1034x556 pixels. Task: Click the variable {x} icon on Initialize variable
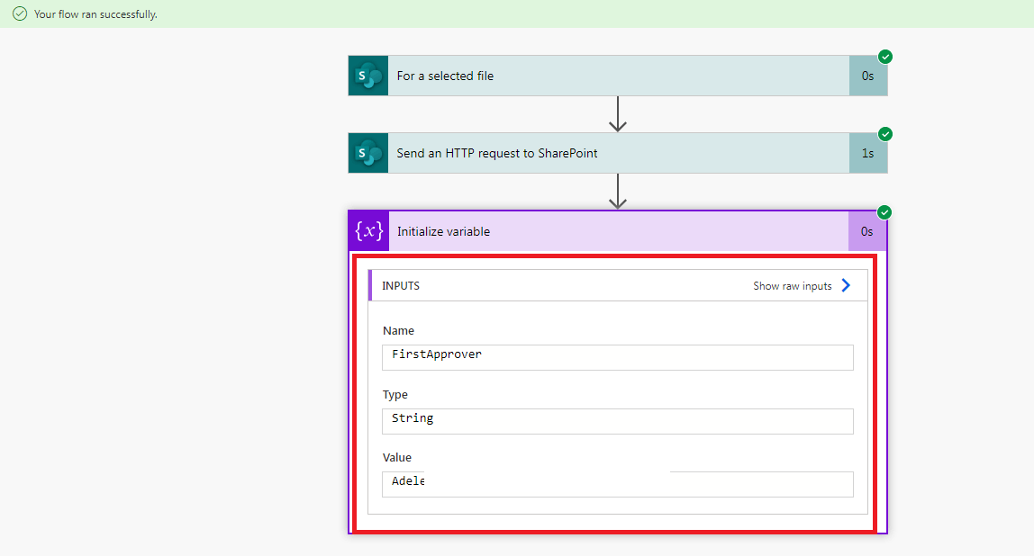367,231
